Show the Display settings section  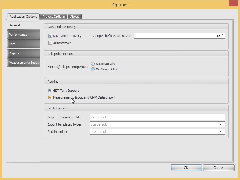23,53
